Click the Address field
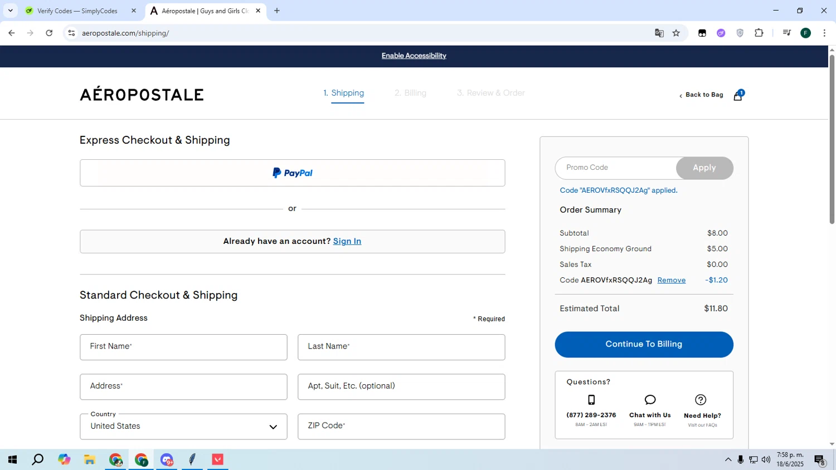Image resolution: width=836 pixels, height=470 pixels. 183,386
